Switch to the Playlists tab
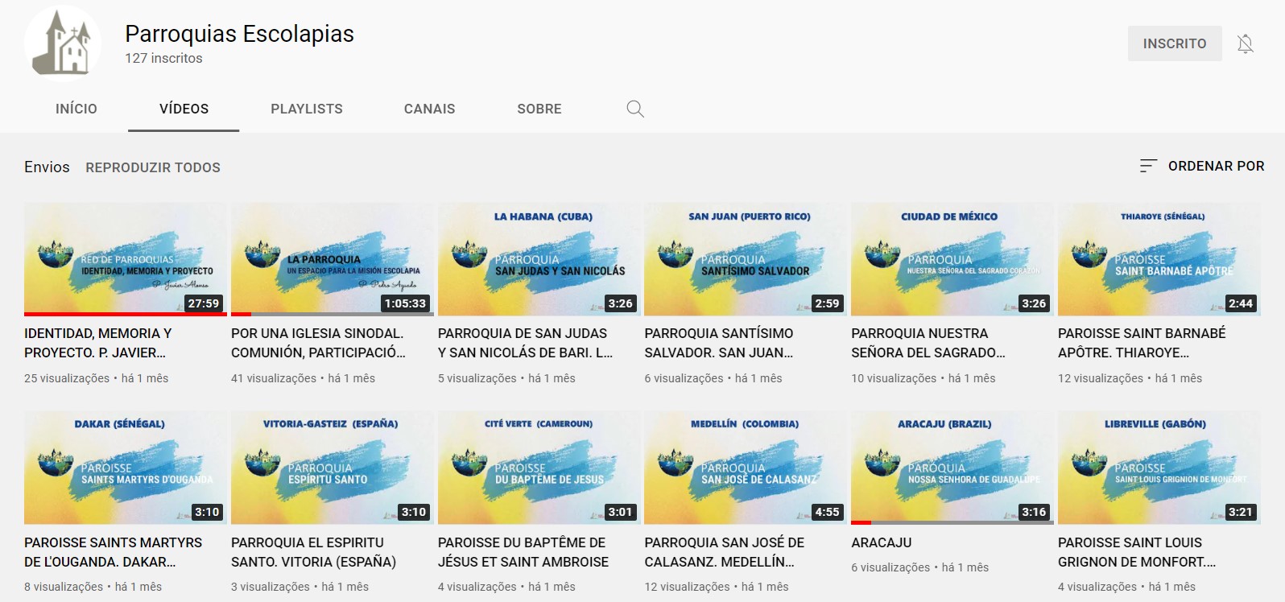The image size is (1285, 602). click(x=307, y=109)
